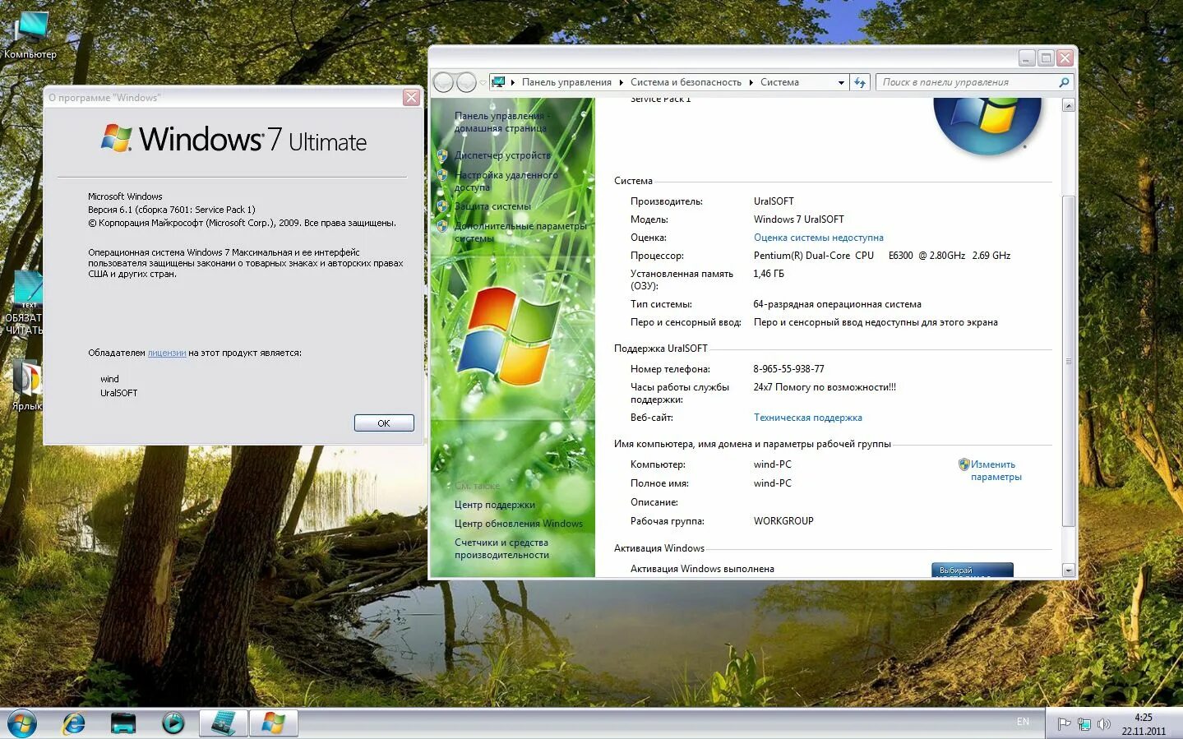This screenshot has width=1183, height=739.
Task: Open the Техническая поддержка website link
Action: point(807,418)
